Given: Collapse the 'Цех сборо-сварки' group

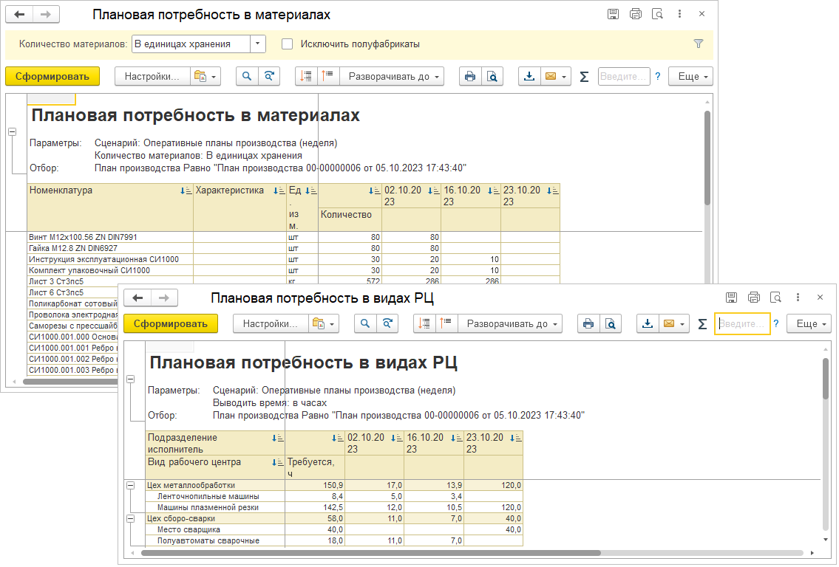Looking at the screenshot, I should tap(130, 518).
